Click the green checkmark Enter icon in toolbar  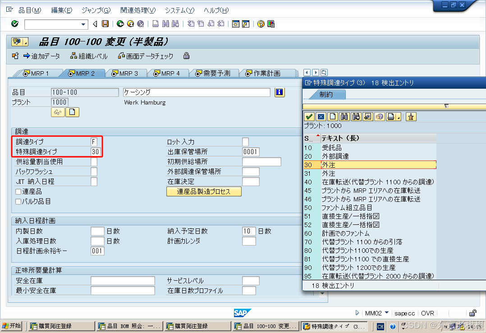[14, 24]
